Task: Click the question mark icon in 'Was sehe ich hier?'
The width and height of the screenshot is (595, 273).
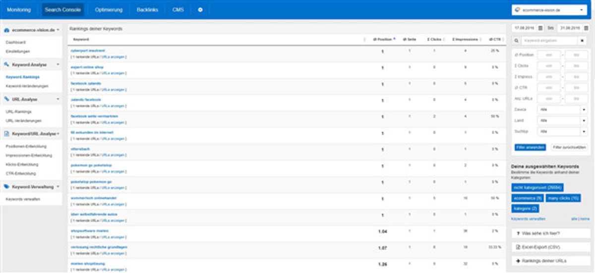Action: [x=518, y=232]
